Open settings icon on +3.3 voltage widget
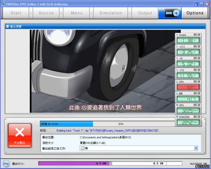The height and width of the screenshot is (169, 211). coord(195,46)
